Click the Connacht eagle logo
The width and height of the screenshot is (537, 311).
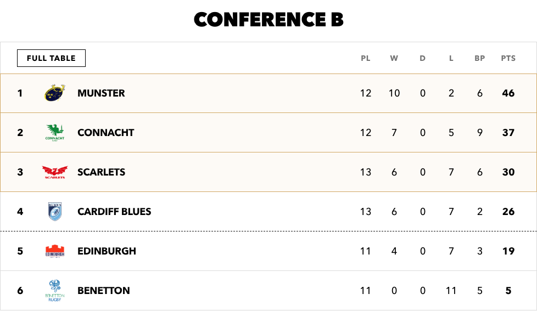tap(55, 132)
